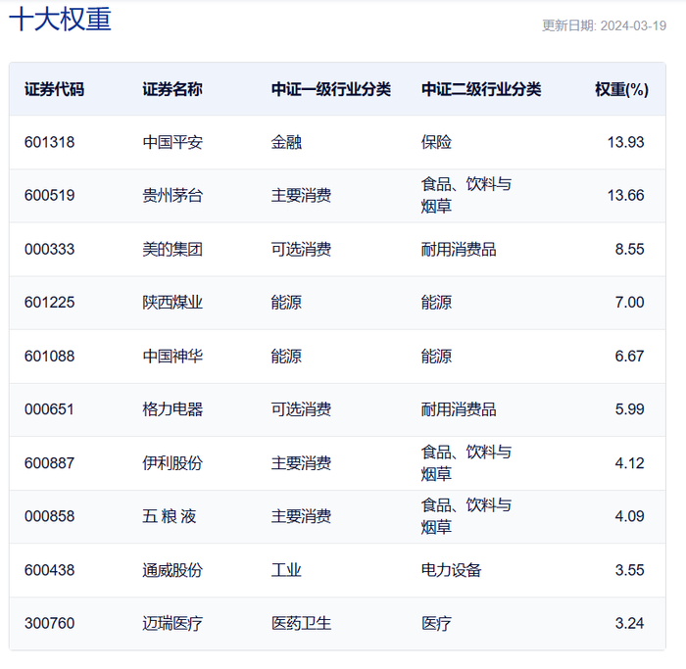The width and height of the screenshot is (686, 669).
Task: Click the weight value 13.93
Action: pos(625,142)
